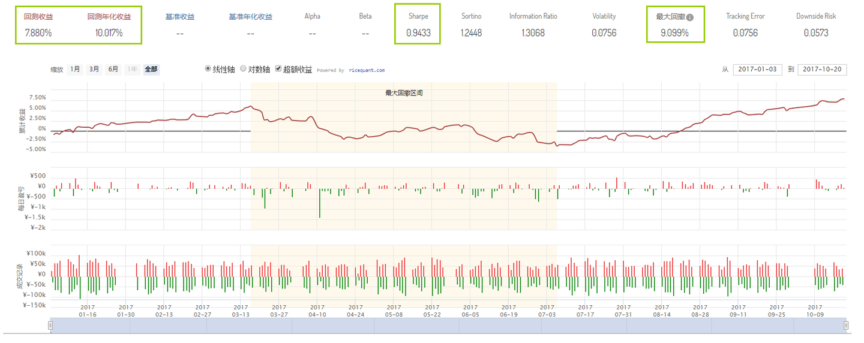Click the 累计收益 axis title
The height and width of the screenshot is (343, 864).
point(23,120)
